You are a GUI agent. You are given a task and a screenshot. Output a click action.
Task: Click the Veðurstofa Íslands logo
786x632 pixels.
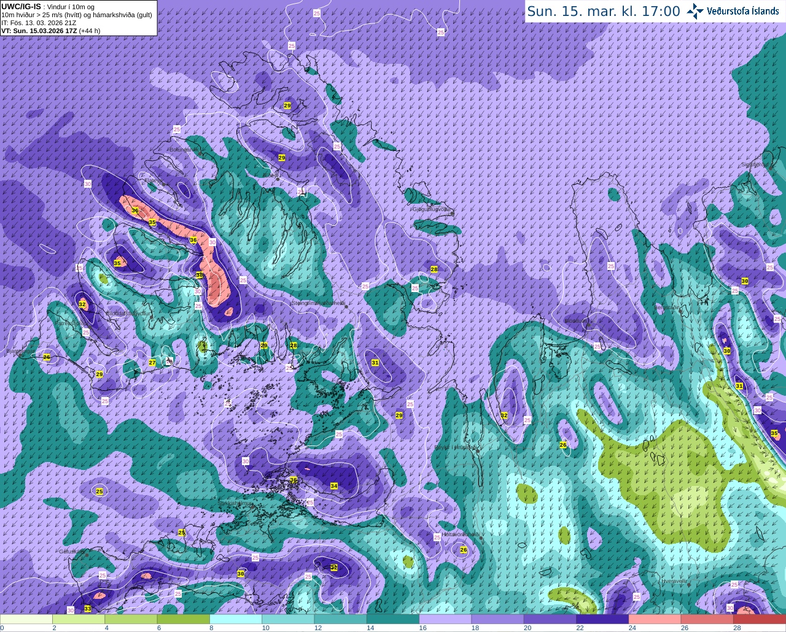tap(733, 11)
